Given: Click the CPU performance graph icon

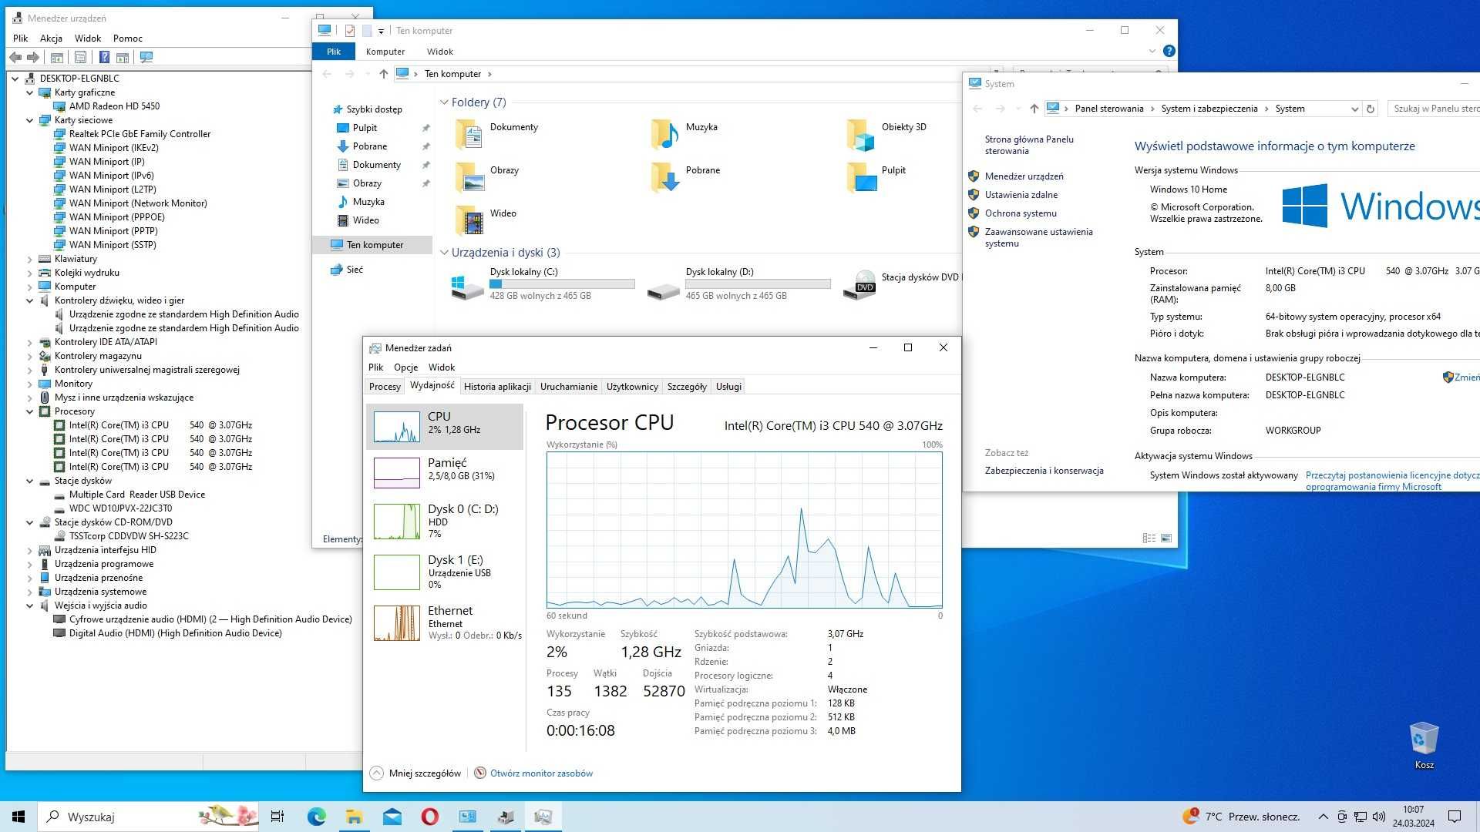Looking at the screenshot, I should (x=396, y=423).
